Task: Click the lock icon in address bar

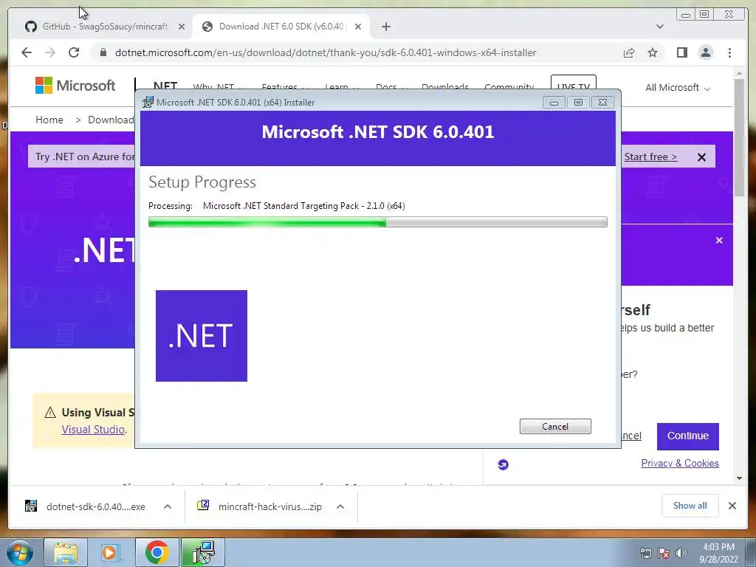Action: (x=103, y=52)
